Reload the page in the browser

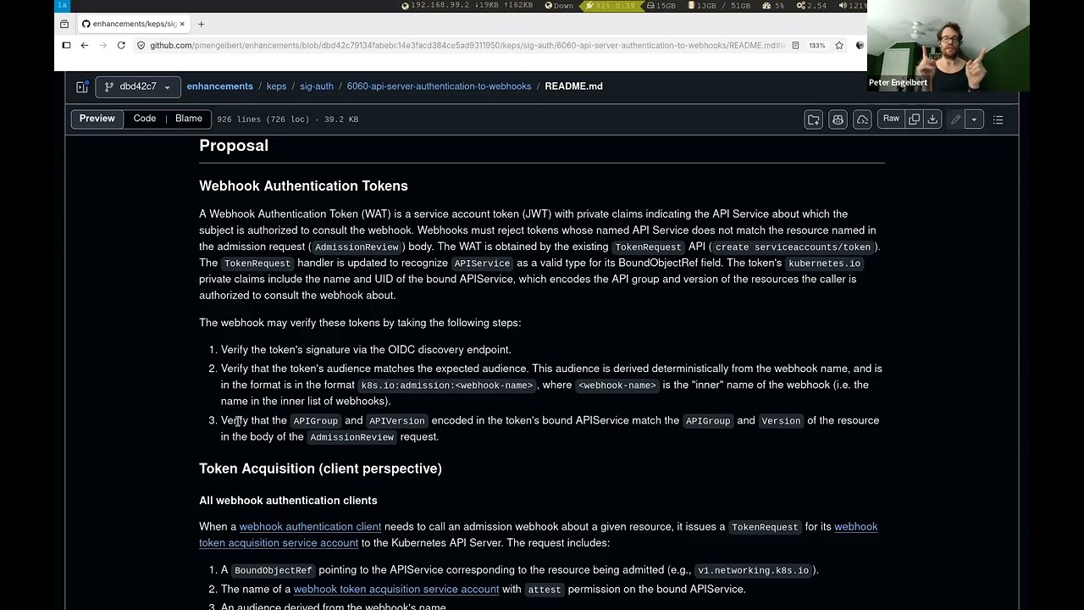(x=121, y=45)
